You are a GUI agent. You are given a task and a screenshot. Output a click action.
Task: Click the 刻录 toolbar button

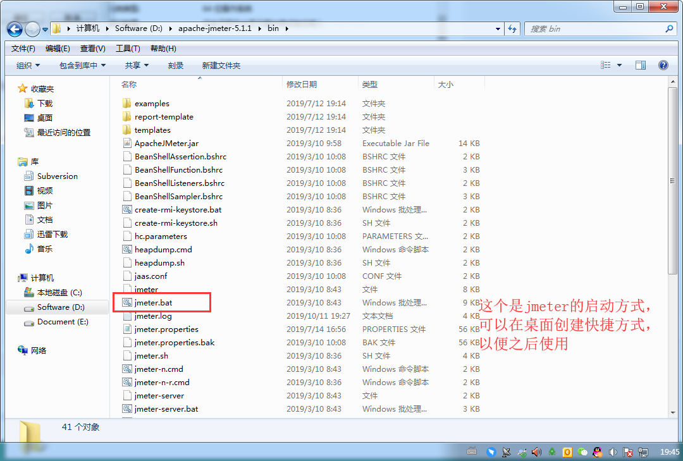click(x=176, y=65)
